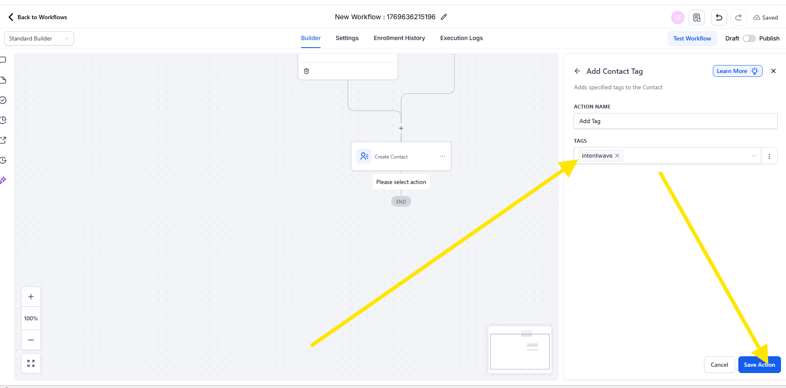The image size is (786, 388).
Task: Click the workflow minimap thumbnail
Action: pos(520,350)
